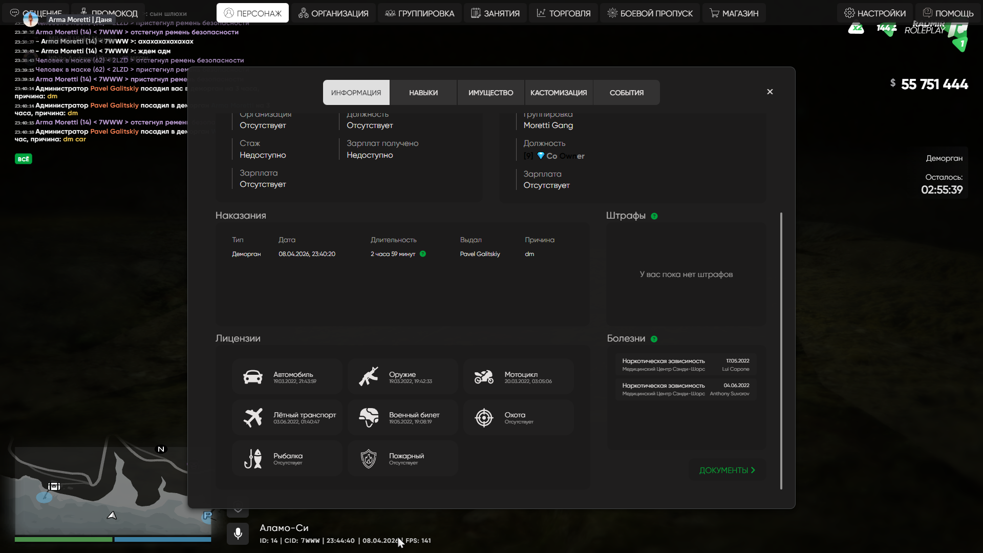This screenshot has height=553, width=983.
Task: Click the Лётный транспорт airplane icon
Action: tap(253, 418)
